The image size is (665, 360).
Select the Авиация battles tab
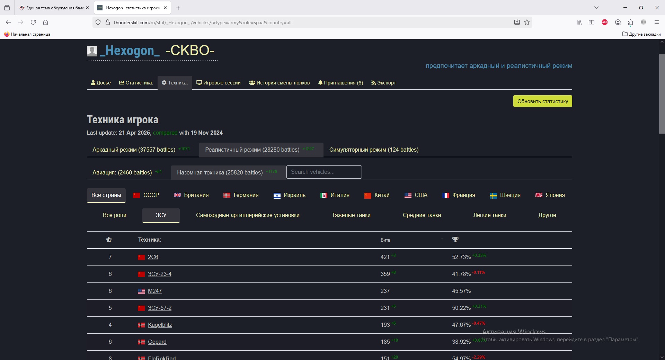pos(122,172)
